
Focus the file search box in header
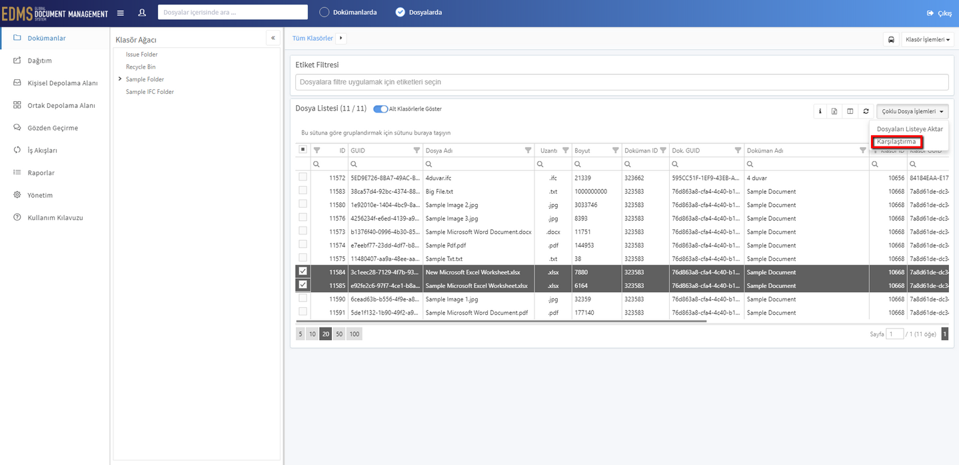(233, 12)
